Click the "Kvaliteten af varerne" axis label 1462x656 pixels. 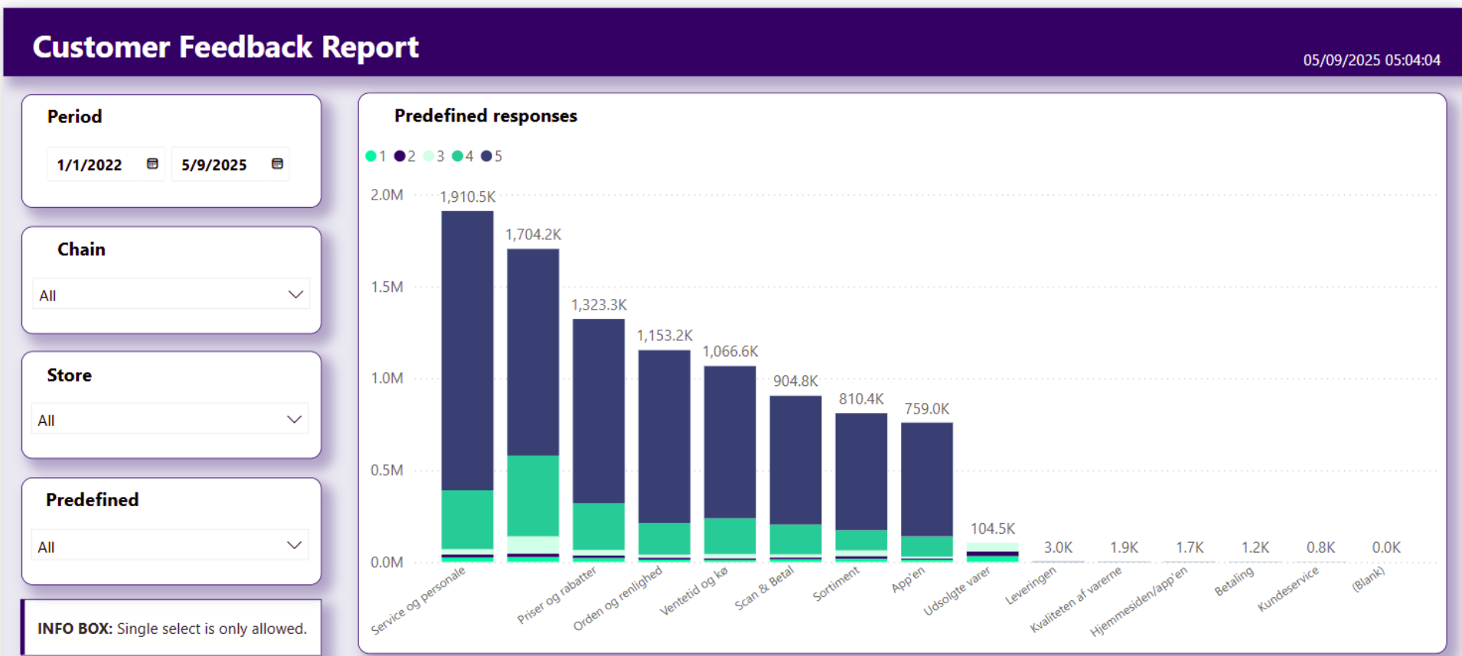[x=1075, y=600]
